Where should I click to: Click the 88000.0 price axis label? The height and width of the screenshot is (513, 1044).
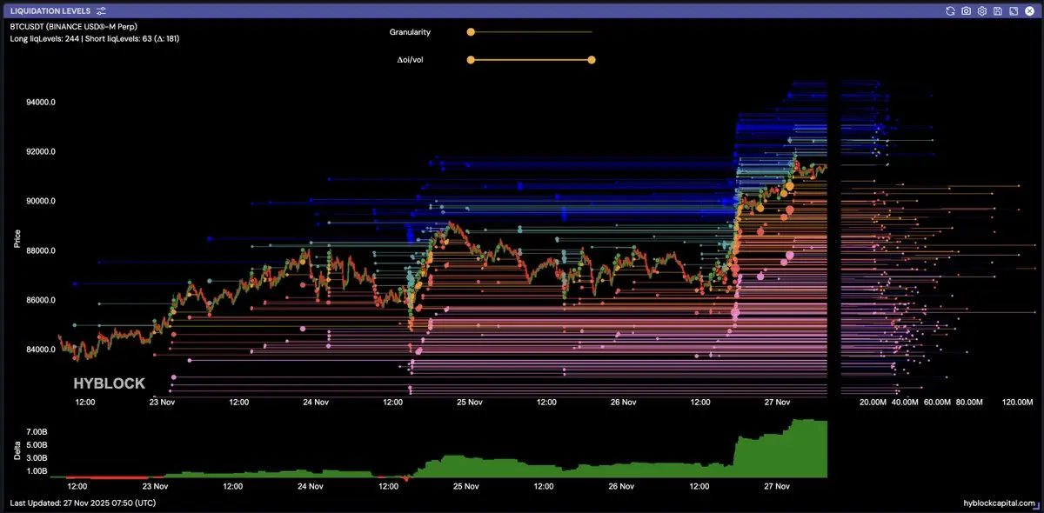[x=42, y=250]
